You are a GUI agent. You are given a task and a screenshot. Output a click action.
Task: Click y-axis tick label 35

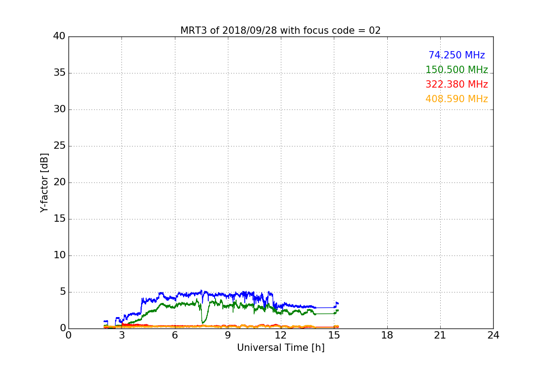coord(59,73)
